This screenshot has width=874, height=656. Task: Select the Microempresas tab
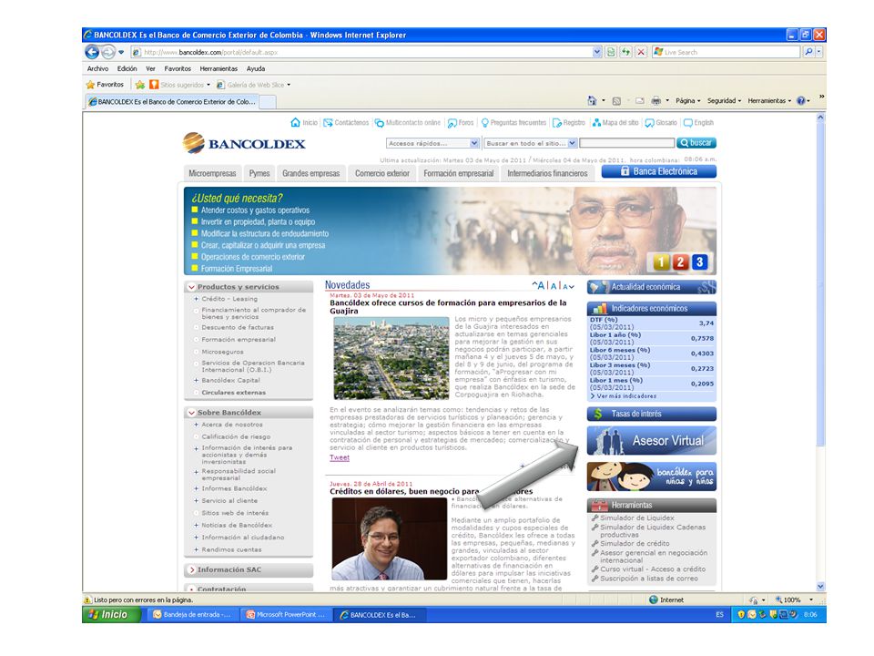coord(212,173)
